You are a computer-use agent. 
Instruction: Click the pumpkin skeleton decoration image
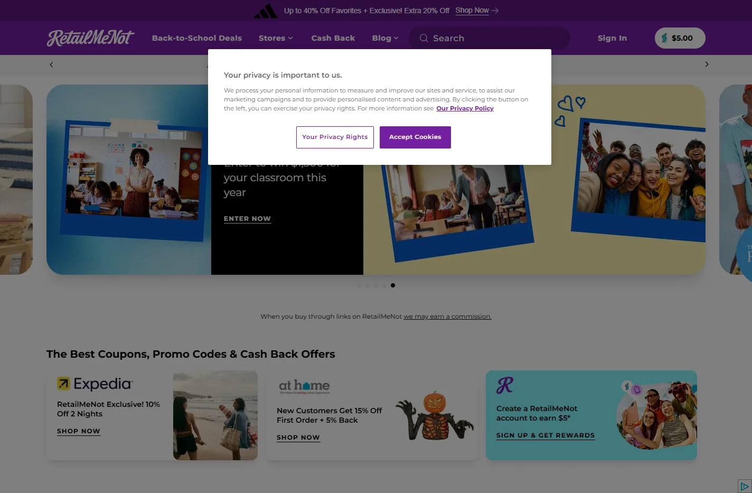(x=435, y=416)
